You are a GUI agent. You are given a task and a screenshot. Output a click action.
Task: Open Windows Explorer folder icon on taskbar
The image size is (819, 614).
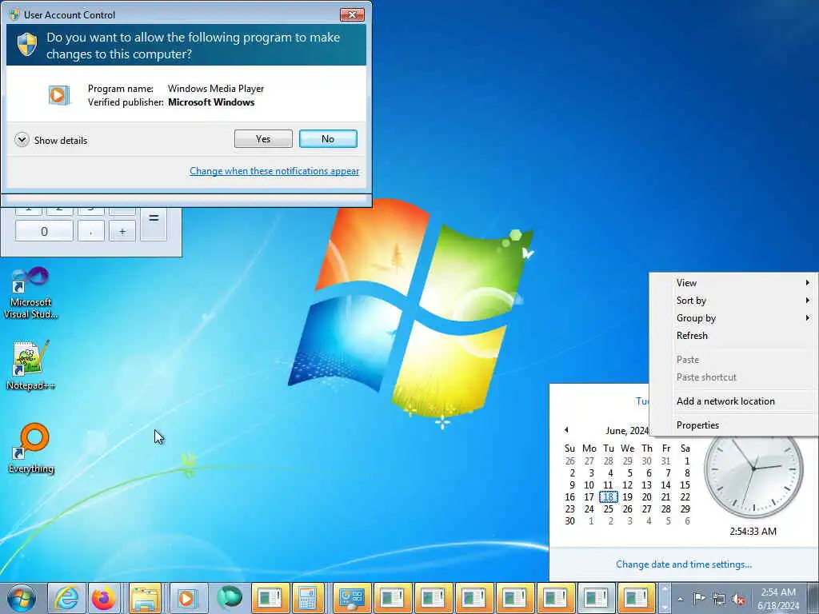pos(145,598)
